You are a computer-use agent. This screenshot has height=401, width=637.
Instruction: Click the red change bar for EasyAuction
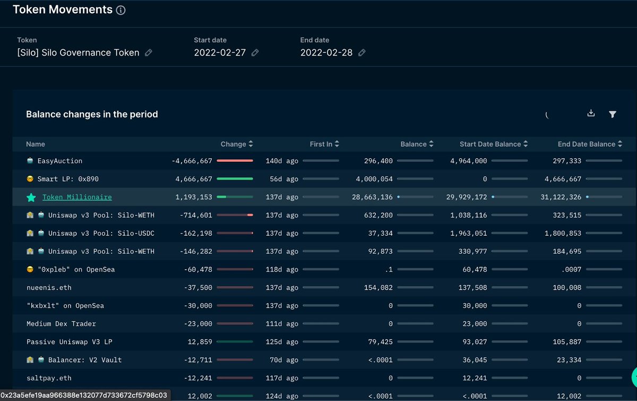pyautogui.click(x=235, y=161)
